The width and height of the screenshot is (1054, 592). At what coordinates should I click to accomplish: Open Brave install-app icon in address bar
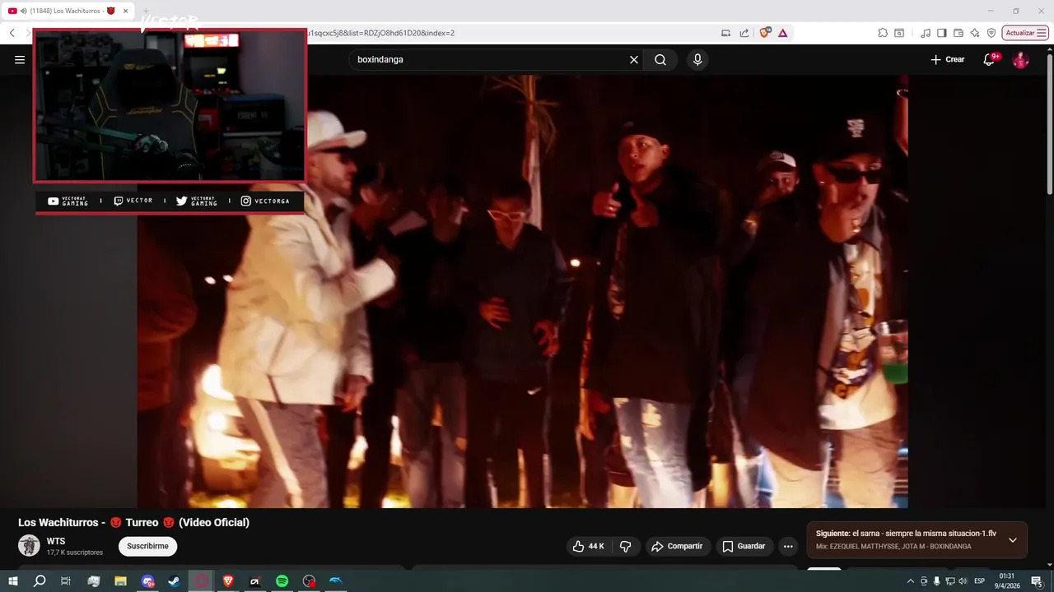point(725,33)
